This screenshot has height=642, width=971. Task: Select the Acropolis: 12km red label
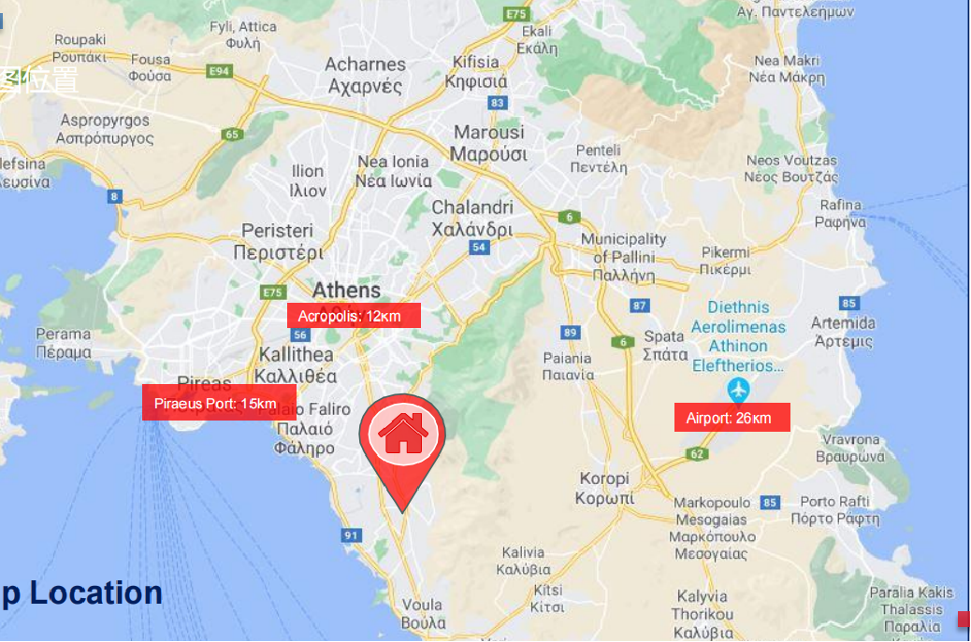(354, 316)
